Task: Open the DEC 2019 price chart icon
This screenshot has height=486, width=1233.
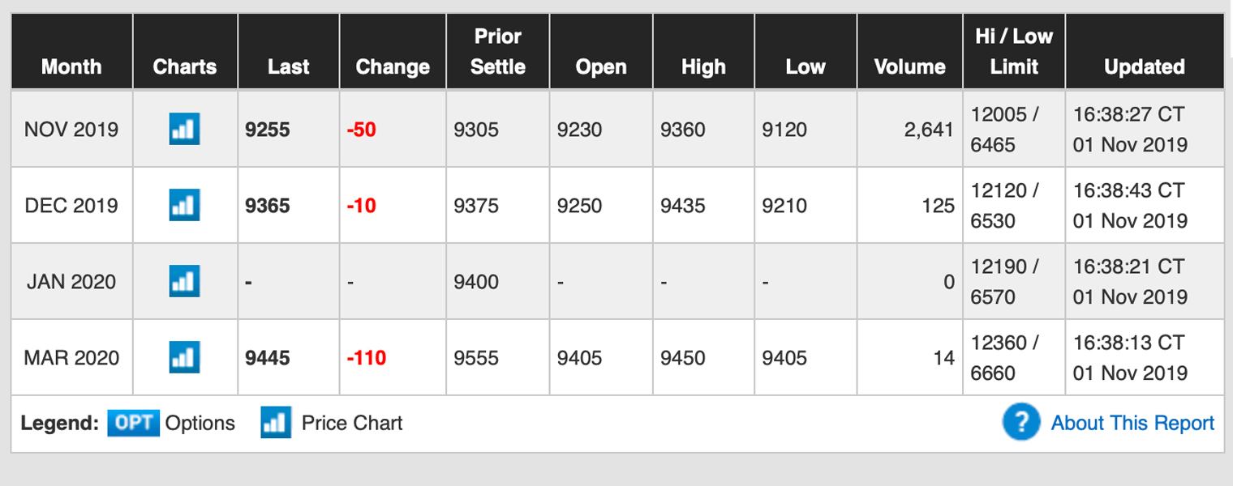Action: coord(185,205)
